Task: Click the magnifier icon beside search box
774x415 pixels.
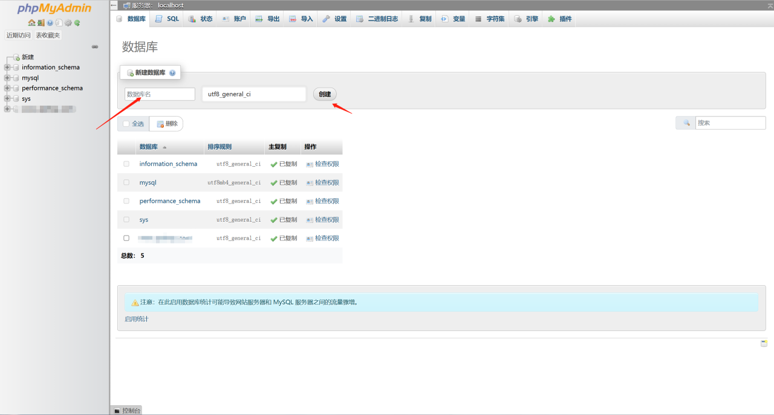Action: pyautogui.click(x=686, y=123)
